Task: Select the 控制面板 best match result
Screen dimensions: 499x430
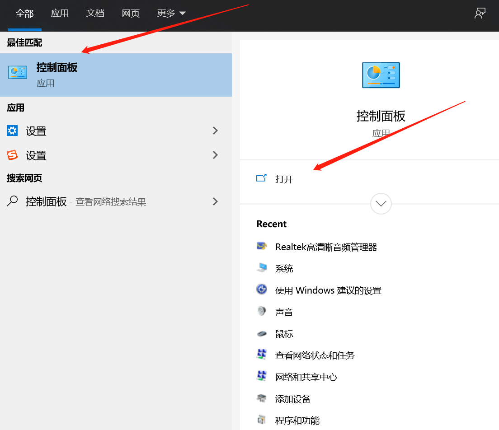Action: 116,75
